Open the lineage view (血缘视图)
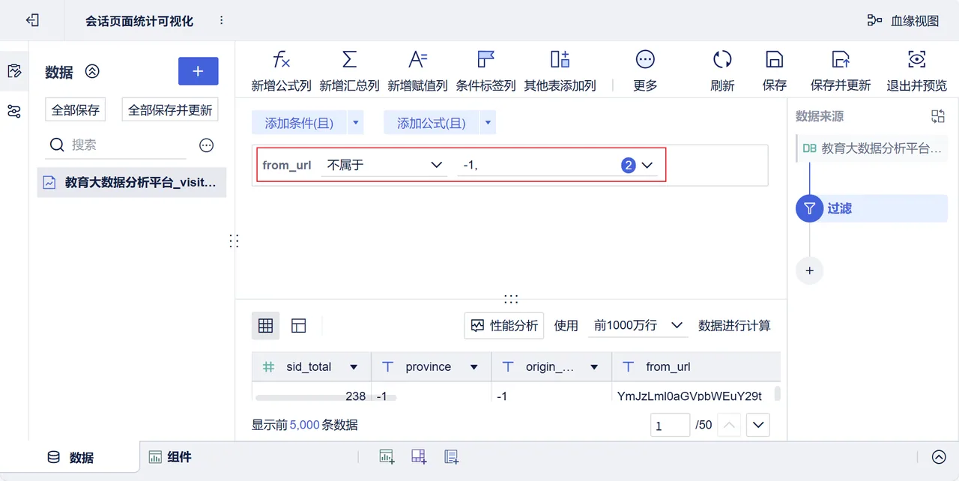This screenshot has height=481, width=959. point(903,20)
